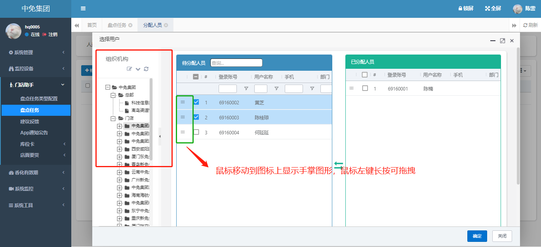The image size is (541, 247).
Task: Click drag handle icon for 何延延 row
Action: 183,132
